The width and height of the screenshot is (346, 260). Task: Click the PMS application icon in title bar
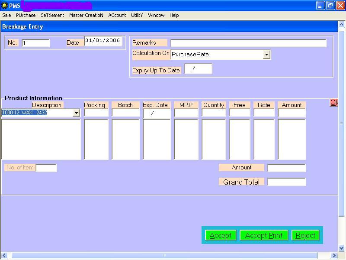coord(5,6)
